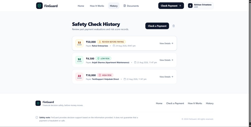Open the footer Check a Payment link

(175, 103)
